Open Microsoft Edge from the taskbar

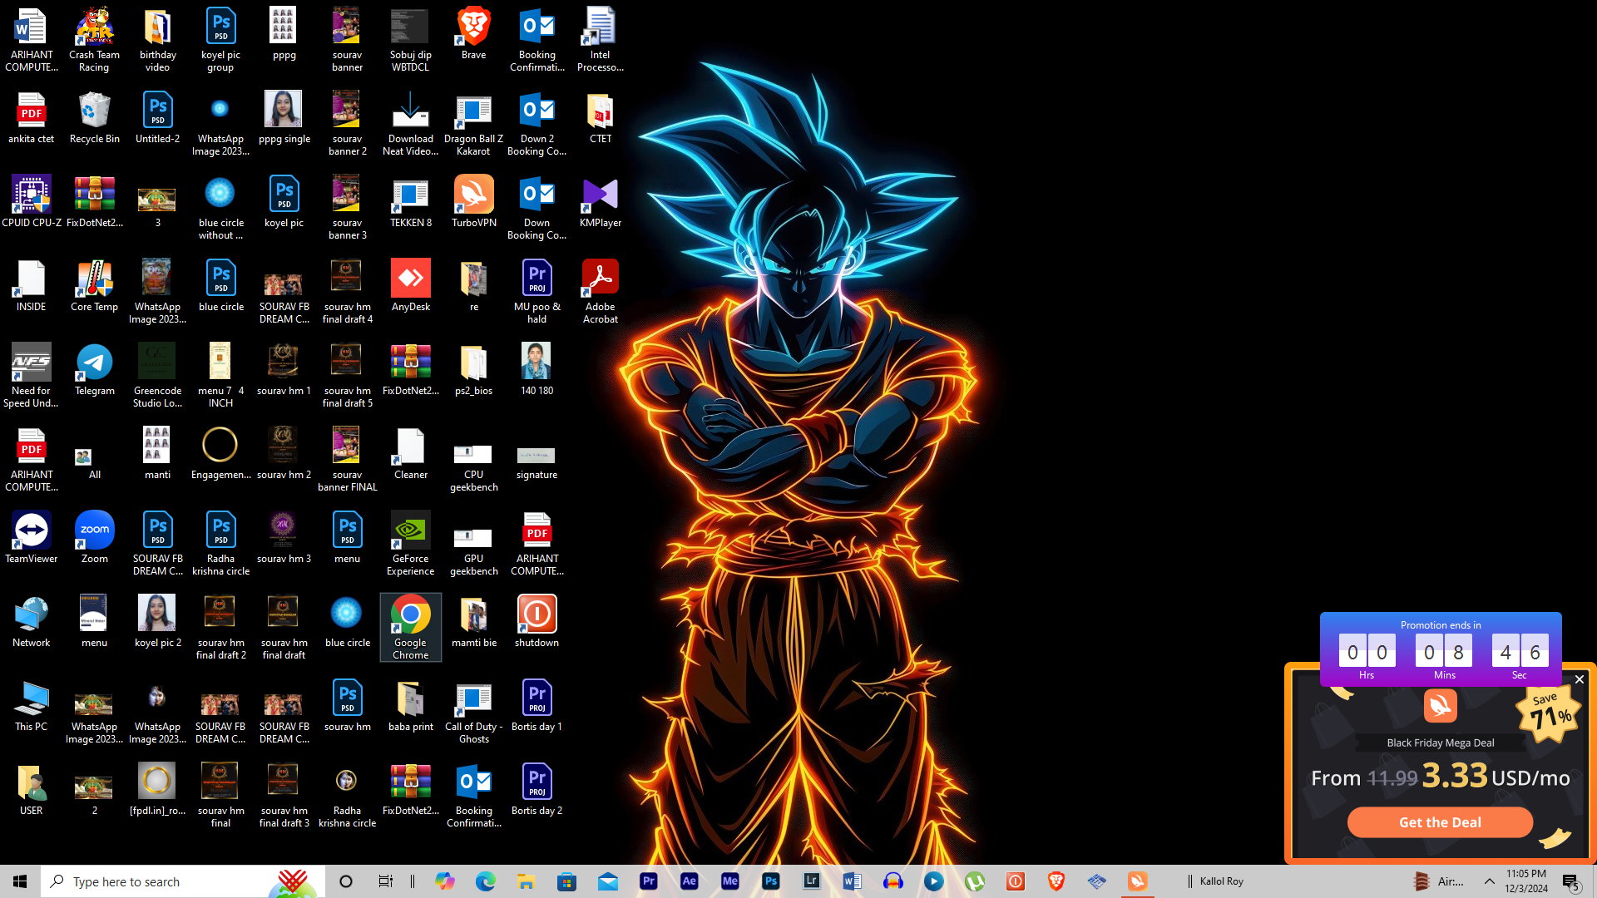point(485,881)
